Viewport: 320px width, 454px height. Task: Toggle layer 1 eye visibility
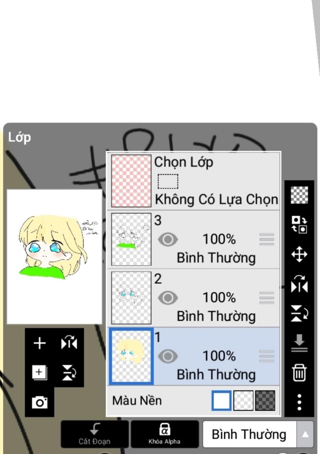point(168,356)
